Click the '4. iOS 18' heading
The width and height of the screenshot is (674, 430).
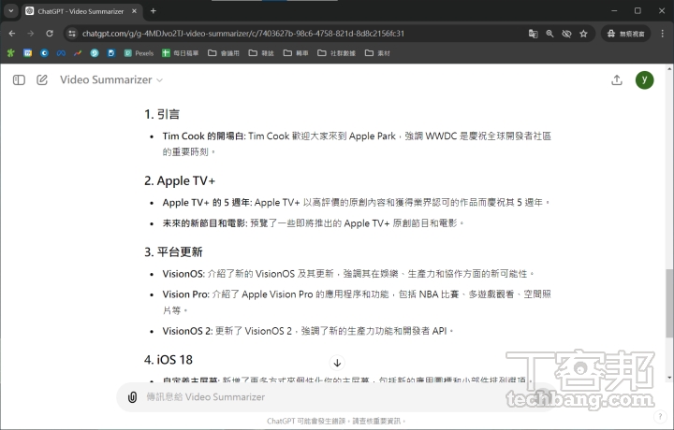(168, 360)
